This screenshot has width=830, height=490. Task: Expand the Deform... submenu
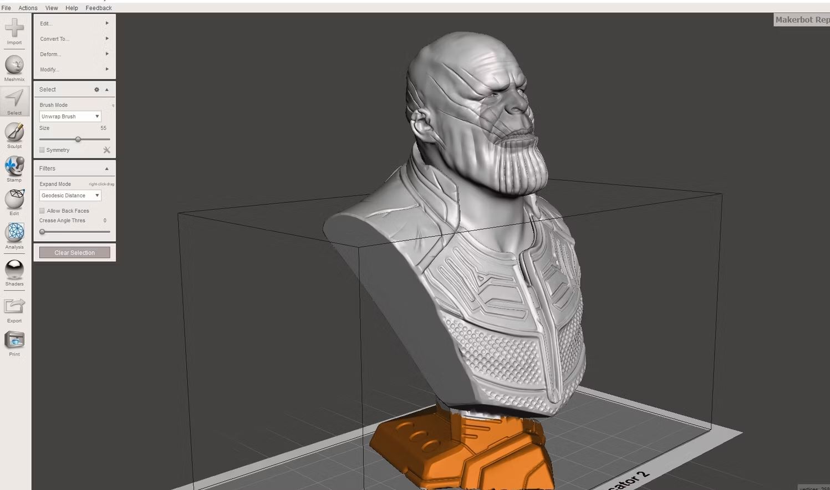pos(74,54)
